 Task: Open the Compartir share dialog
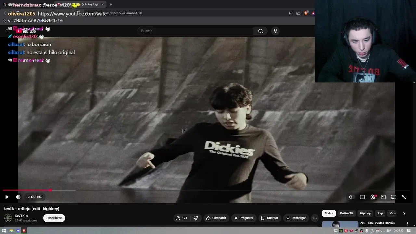[x=216, y=218]
